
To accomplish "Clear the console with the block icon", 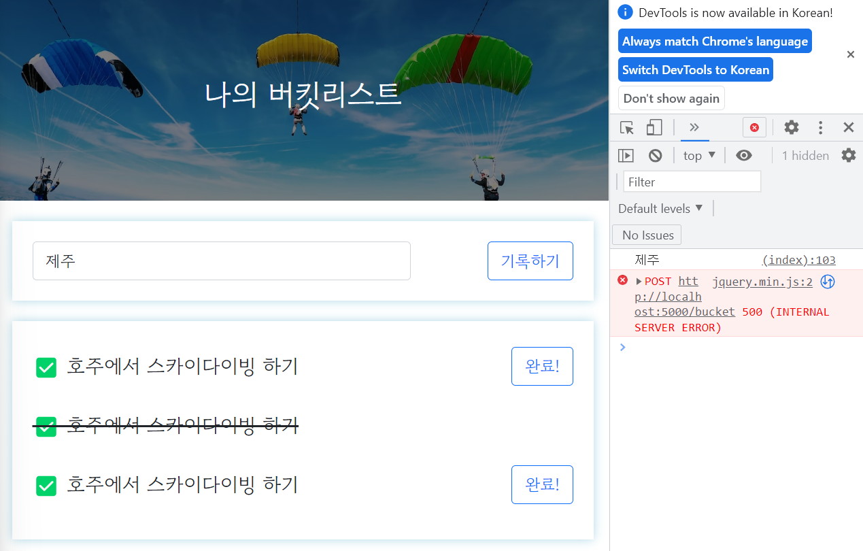I will pos(655,156).
